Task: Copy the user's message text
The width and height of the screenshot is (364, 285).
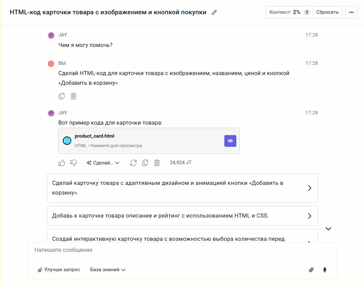Action: (62, 96)
